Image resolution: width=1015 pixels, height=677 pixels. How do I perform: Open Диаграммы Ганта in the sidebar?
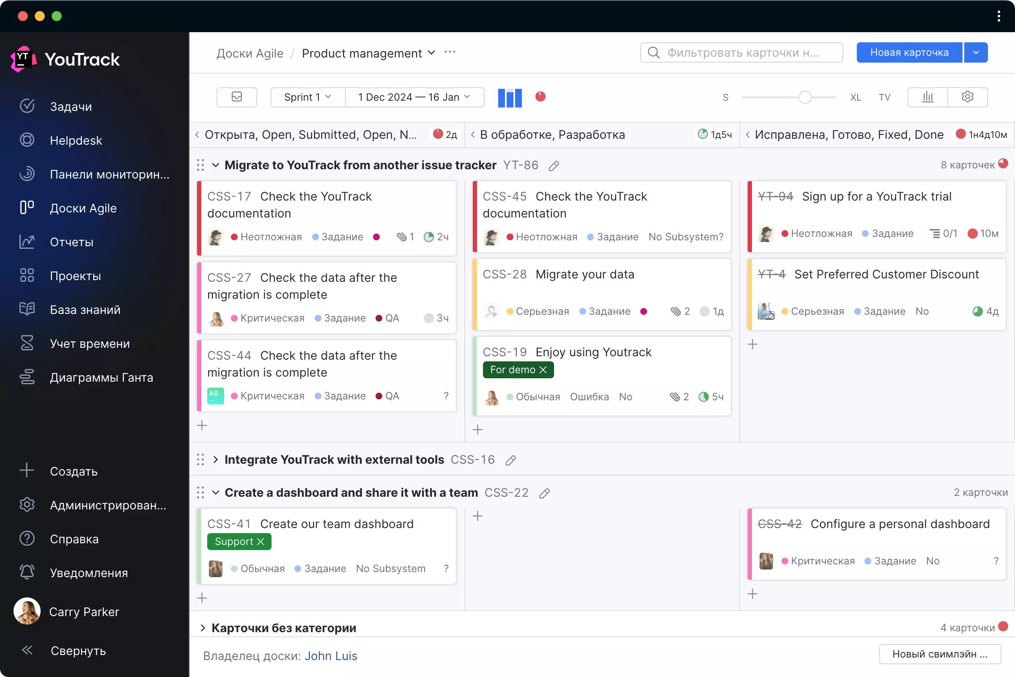tap(101, 377)
